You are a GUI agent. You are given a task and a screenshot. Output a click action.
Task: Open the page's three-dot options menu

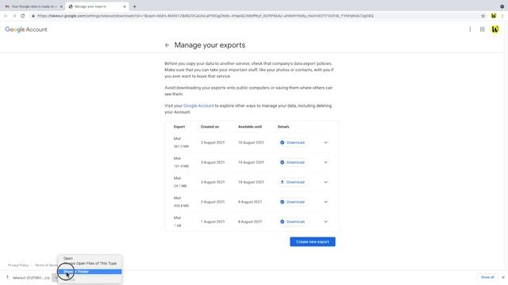[x=470, y=29]
